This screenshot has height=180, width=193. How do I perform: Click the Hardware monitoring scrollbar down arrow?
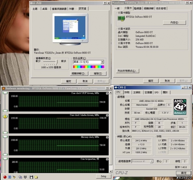(x=111, y=171)
